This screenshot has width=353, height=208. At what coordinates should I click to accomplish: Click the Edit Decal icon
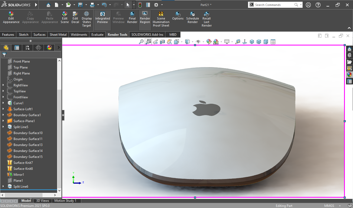[75, 17]
